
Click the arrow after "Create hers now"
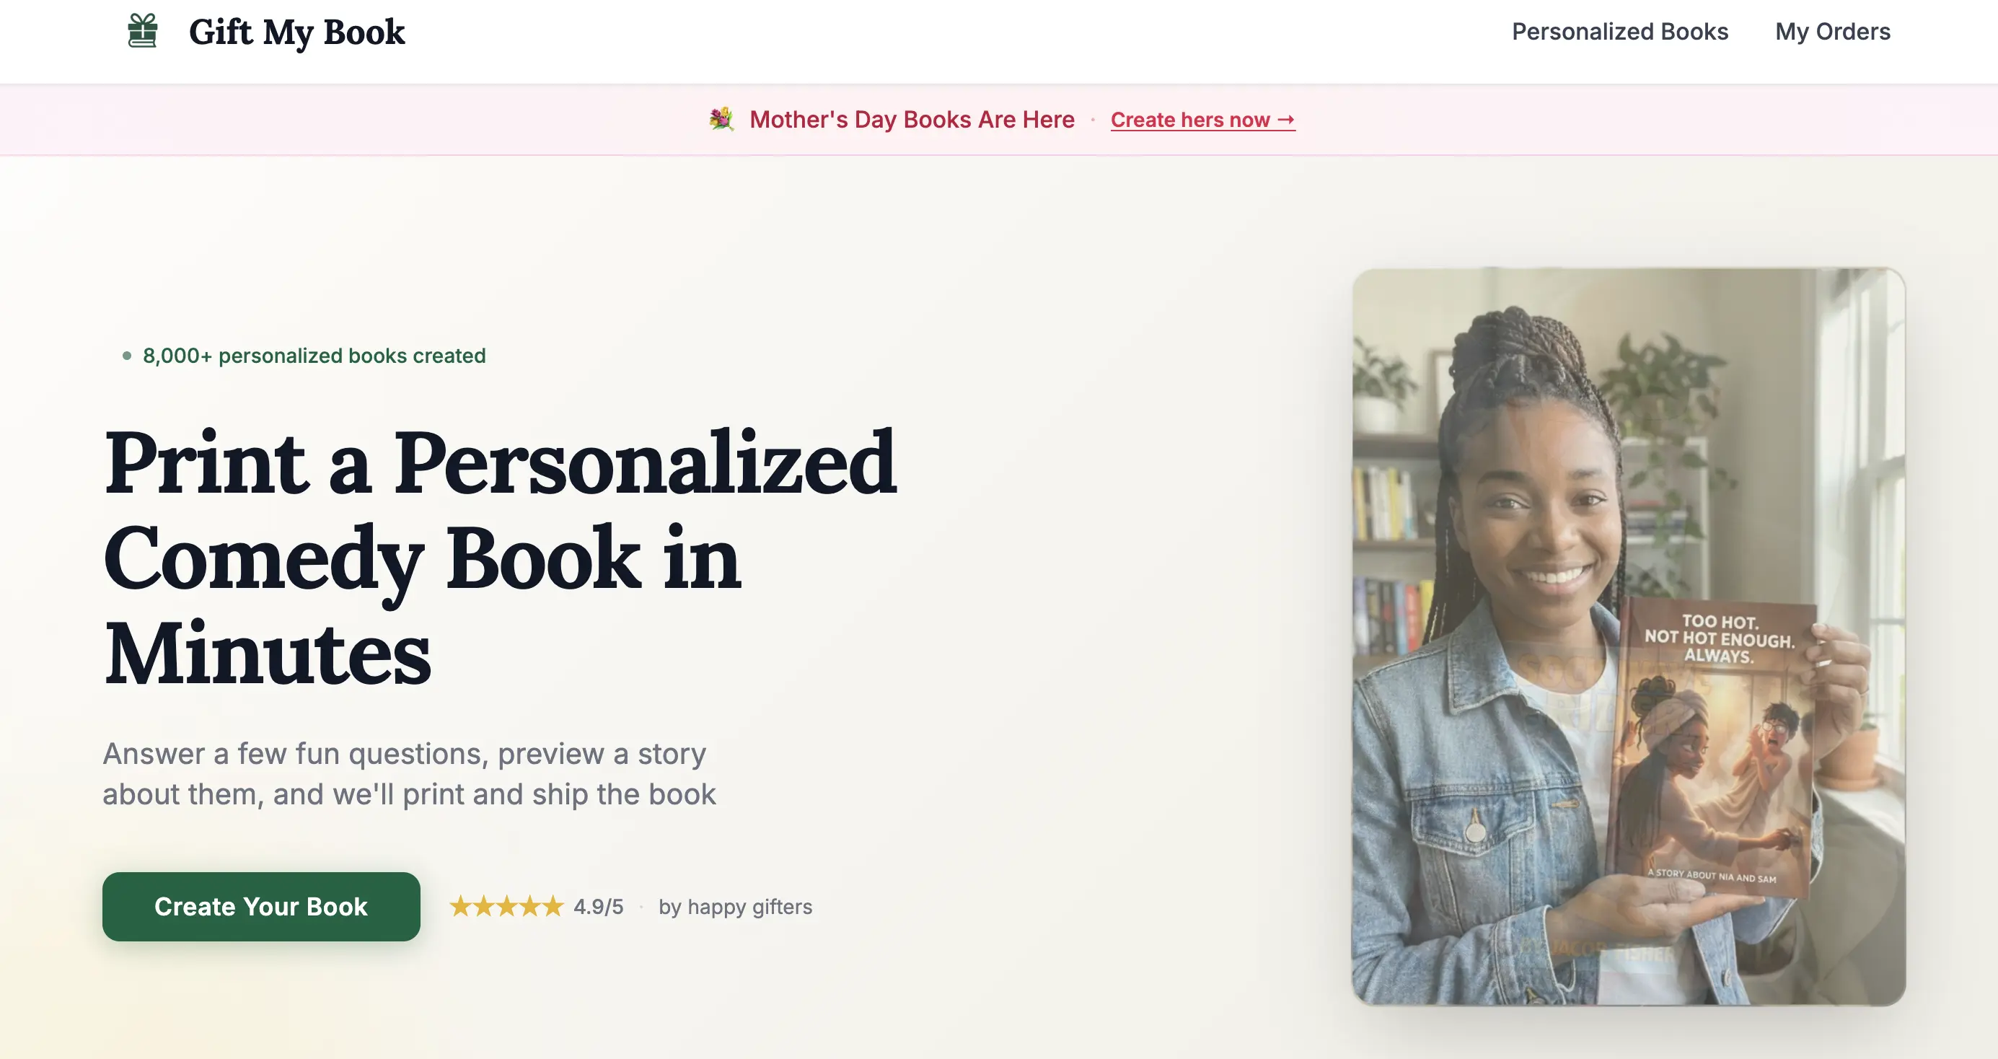[1286, 120]
